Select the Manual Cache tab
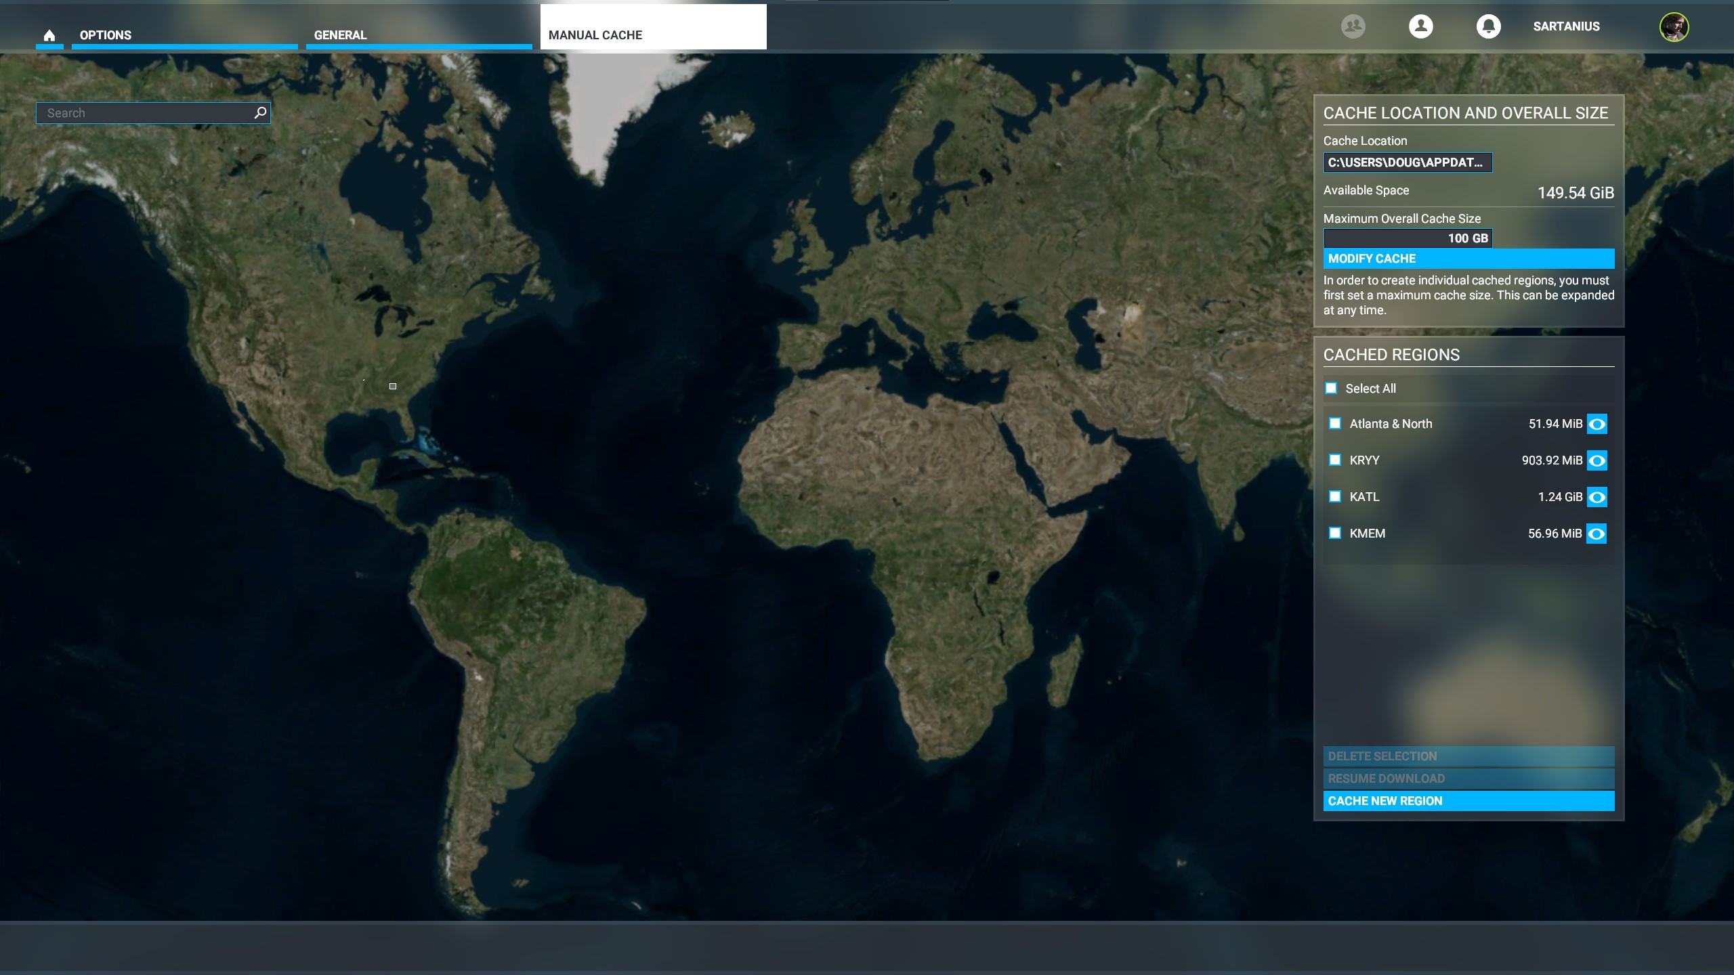The image size is (1734, 975). [653, 27]
